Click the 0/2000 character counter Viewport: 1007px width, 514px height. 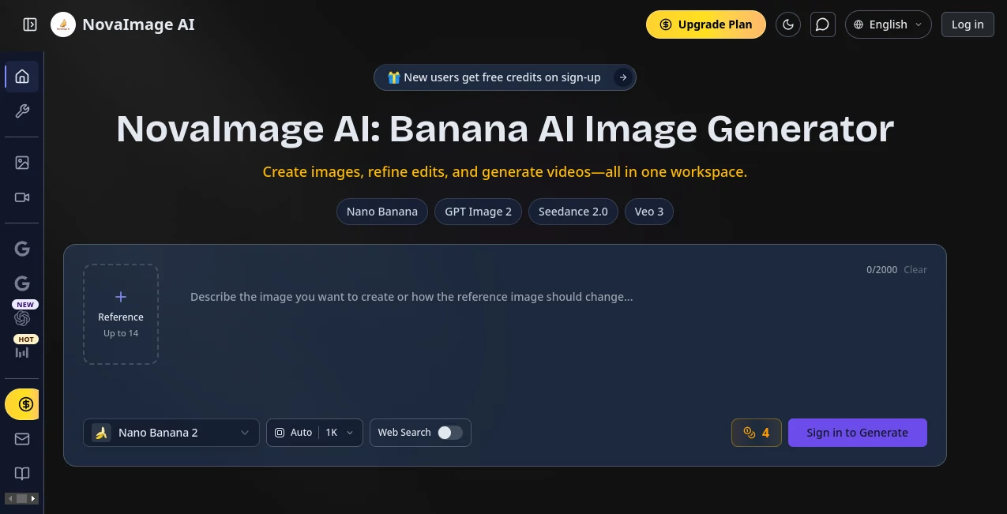881,269
